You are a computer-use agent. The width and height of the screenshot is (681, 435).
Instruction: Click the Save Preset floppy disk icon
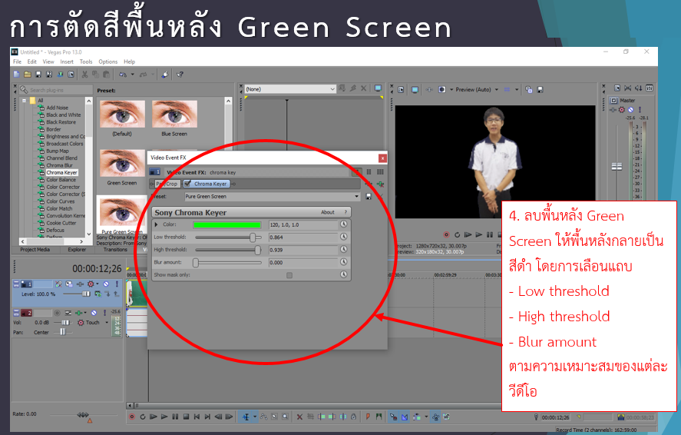point(369,197)
